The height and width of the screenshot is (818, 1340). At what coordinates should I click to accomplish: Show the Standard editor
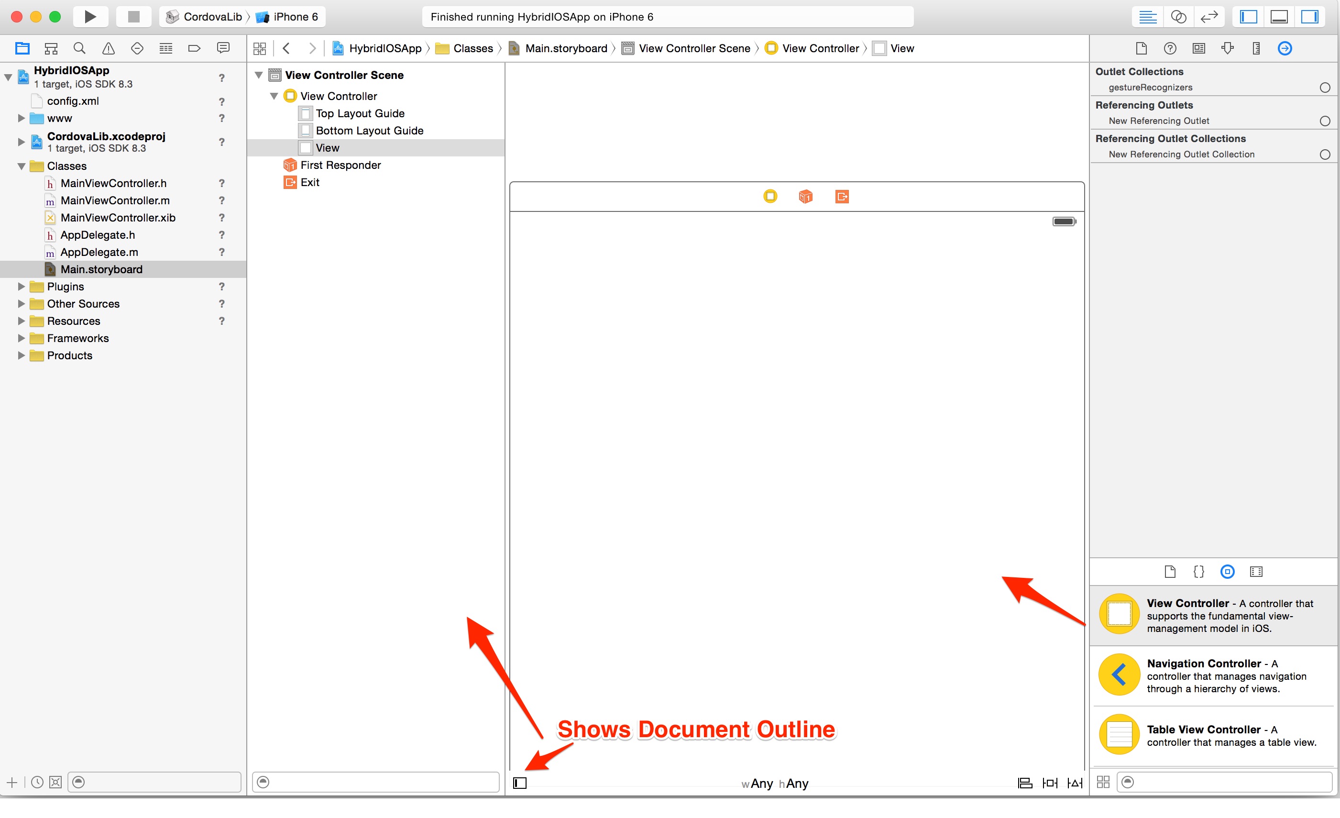pos(1147,17)
